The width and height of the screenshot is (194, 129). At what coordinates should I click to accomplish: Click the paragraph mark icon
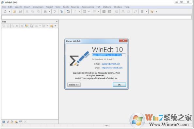pyautogui.click(x=94, y=12)
